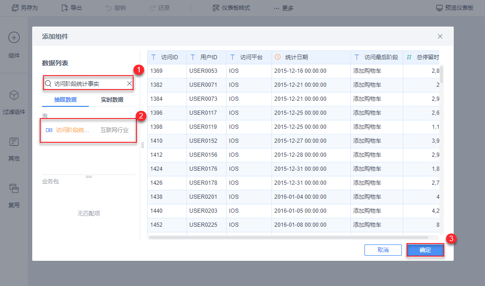
Task: Click the data list search input field
Action: pos(88,84)
